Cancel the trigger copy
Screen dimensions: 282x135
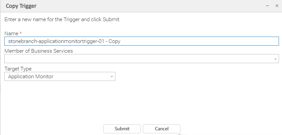coord(162,129)
